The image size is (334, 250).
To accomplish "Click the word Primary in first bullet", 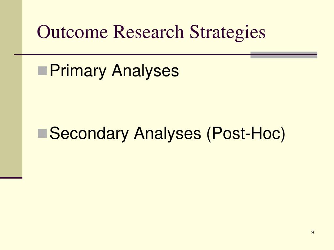I will 78,71.
